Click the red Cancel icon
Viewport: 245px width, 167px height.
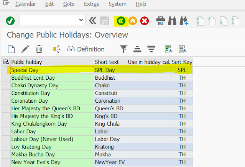pos(145,21)
